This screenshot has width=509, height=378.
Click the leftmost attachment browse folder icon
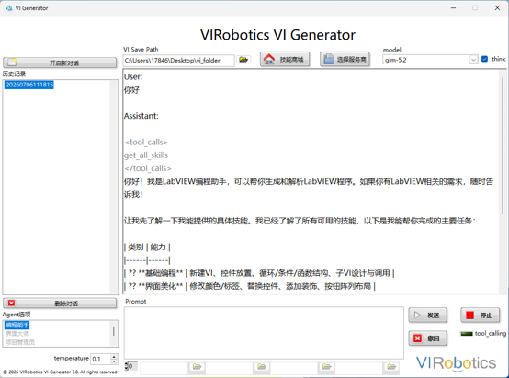click(x=197, y=367)
